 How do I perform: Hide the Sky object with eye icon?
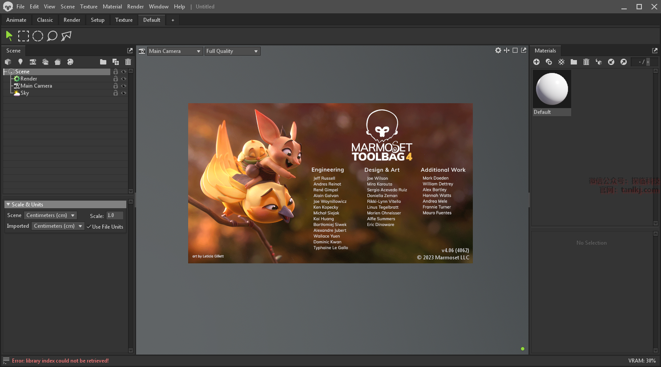point(124,93)
